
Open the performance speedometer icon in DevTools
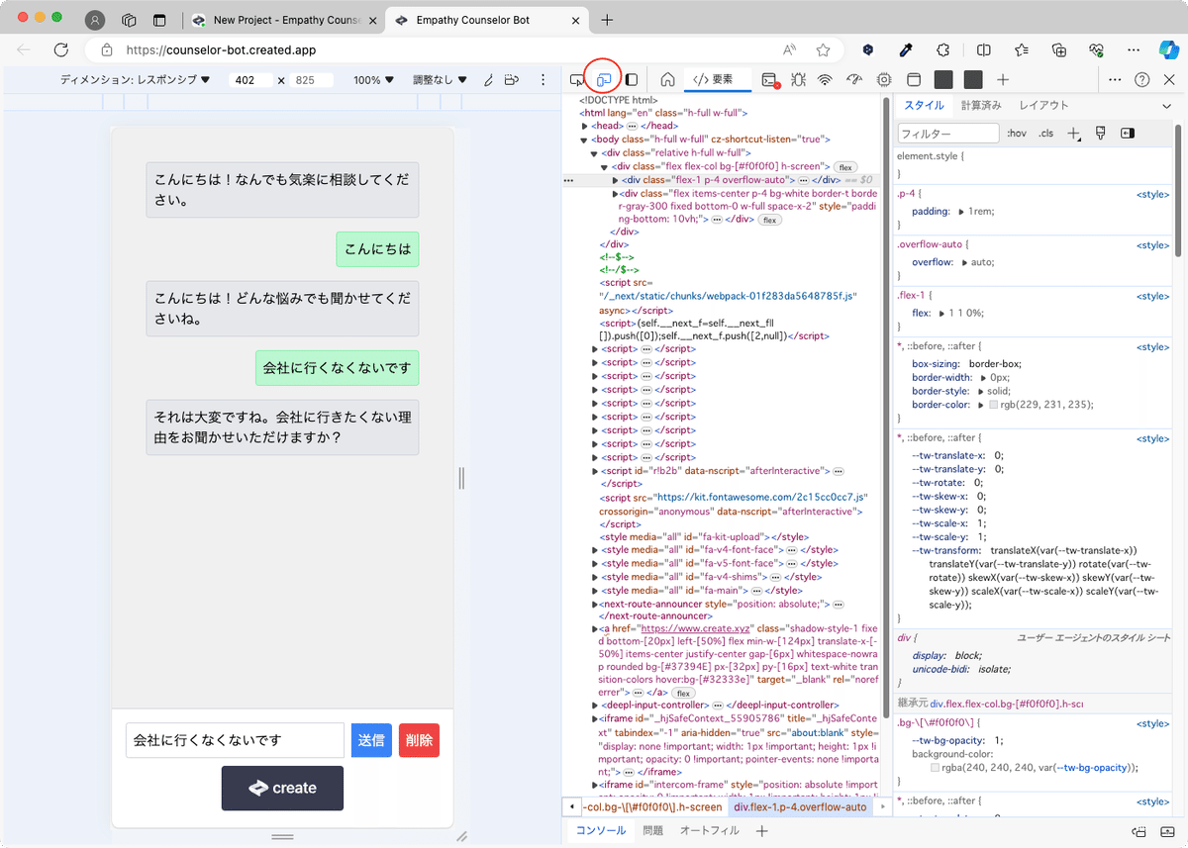(853, 79)
